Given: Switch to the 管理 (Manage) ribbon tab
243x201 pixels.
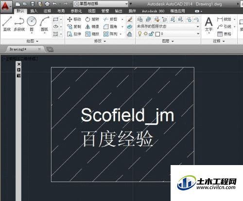Looking at the screenshot, I should click(105, 11).
